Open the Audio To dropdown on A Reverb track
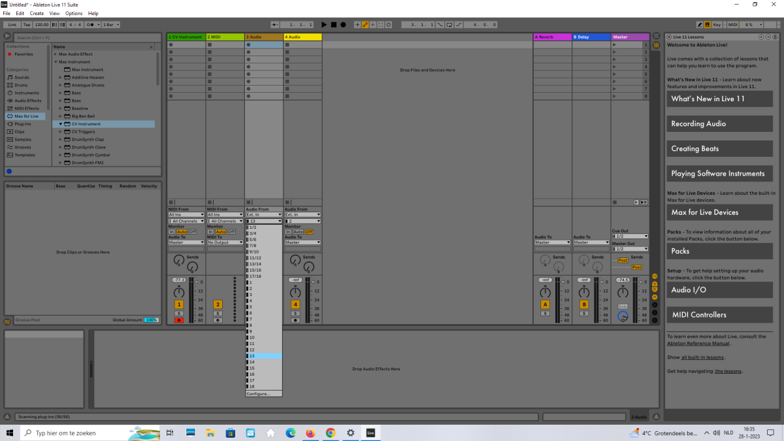 pos(552,242)
